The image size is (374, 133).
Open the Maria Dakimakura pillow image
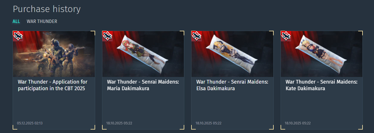coord(143,54)
